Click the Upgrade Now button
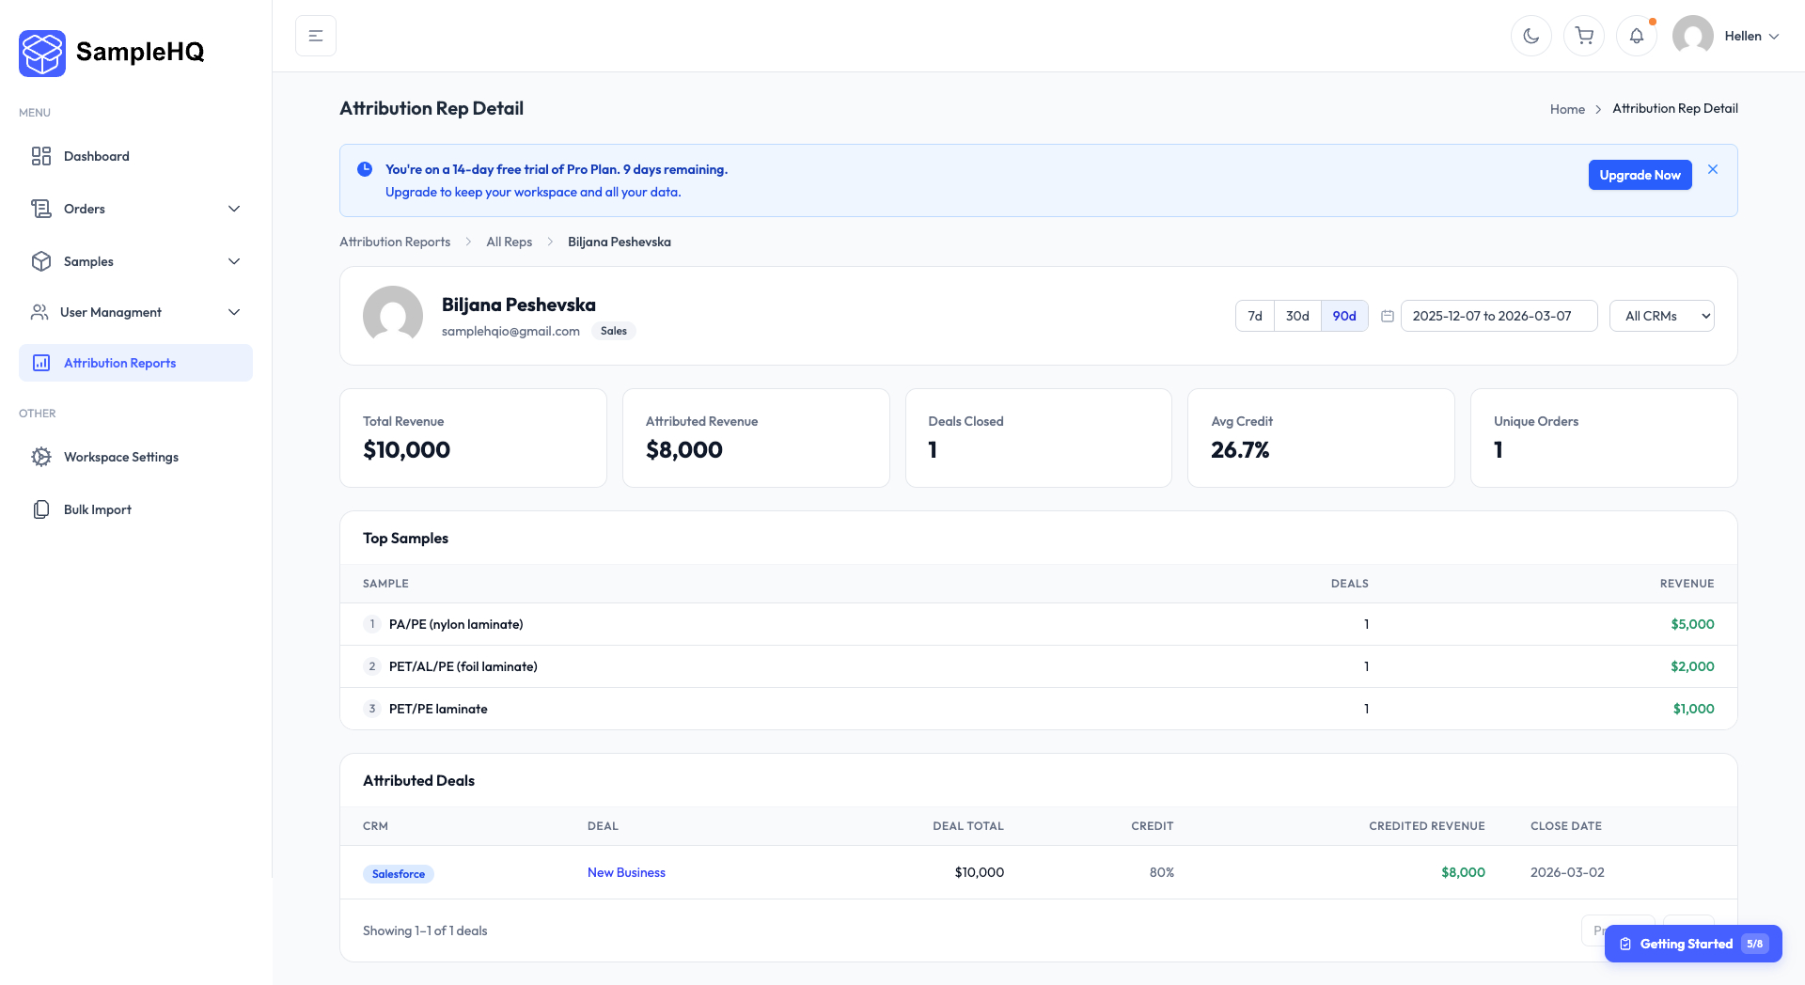 tap(1640, 176)
